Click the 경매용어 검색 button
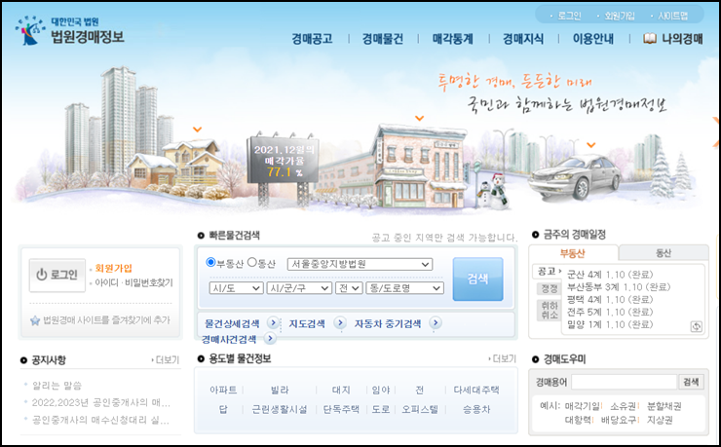This screenshot has height=447, width=721. point(691,382)
